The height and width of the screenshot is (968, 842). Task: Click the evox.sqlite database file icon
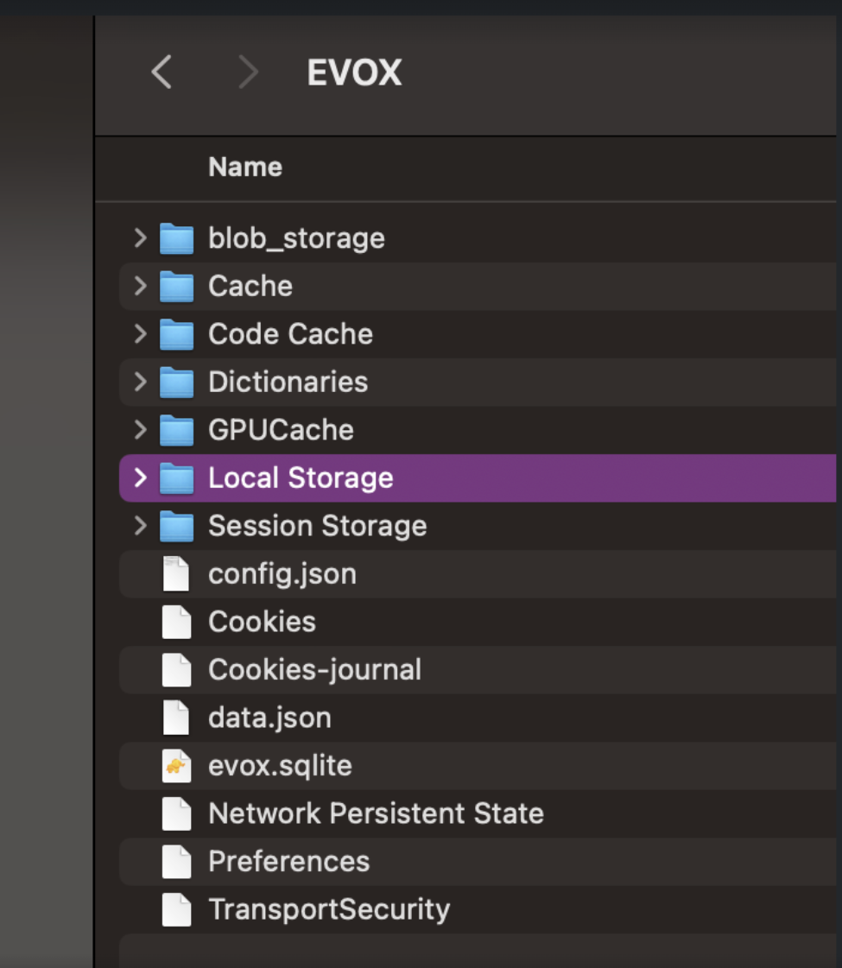tap(176, 766)
